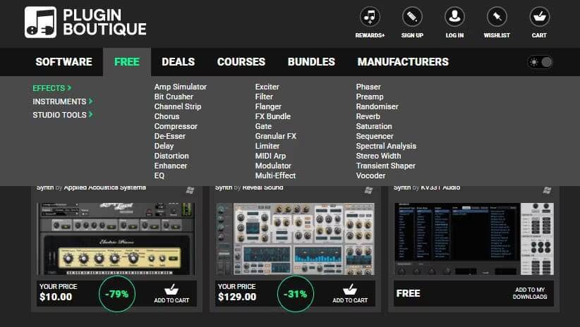Select Channel Strip category
The image size is (580, 327).
(178, 106)
